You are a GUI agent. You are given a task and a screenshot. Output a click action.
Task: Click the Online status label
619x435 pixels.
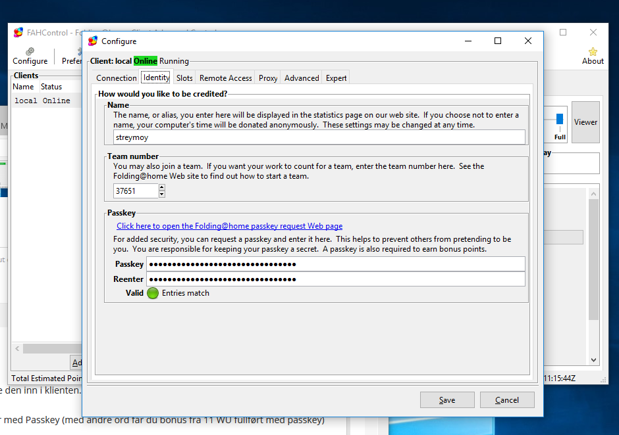146,60
